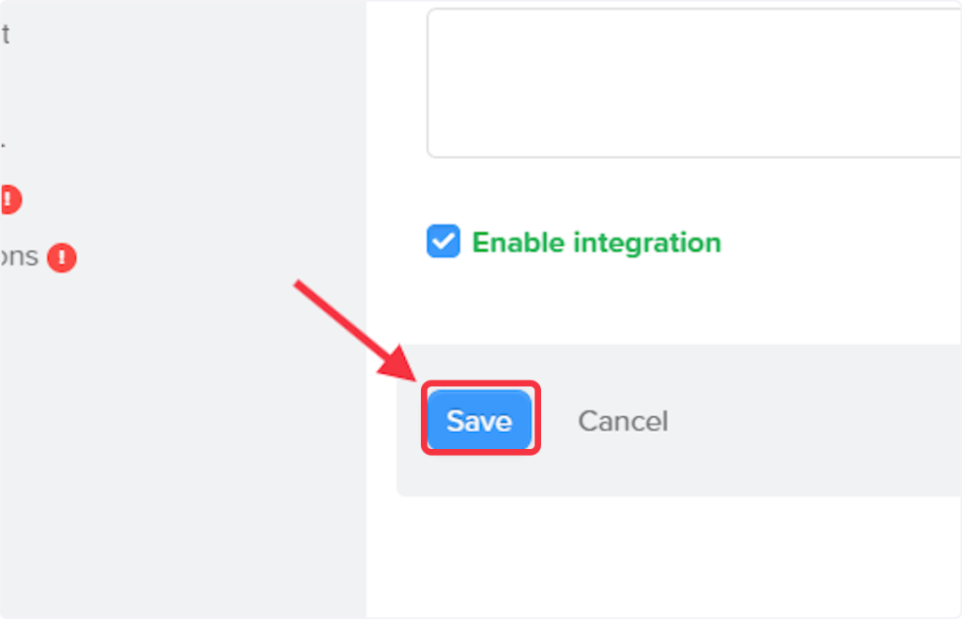Click the partially hidden red alert icon

[9, 199]
